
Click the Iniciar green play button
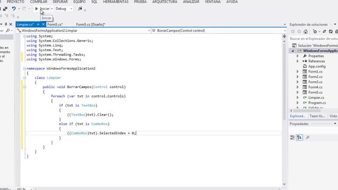click(36, 8)
